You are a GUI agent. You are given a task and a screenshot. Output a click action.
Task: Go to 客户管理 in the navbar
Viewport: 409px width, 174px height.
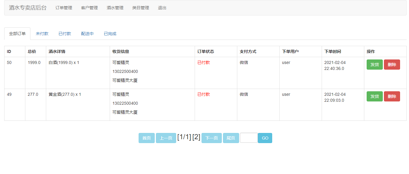point(89,8)
